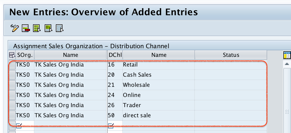This screenshot has width=291, height=133.
Task: Select the row selector for the Trader row
Action: coord(12,105)
